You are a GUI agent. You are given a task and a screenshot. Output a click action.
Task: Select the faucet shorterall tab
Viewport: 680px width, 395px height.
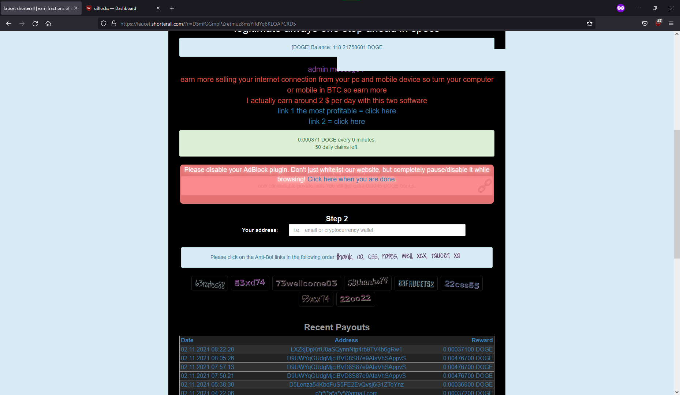click(x=37, y=8)
